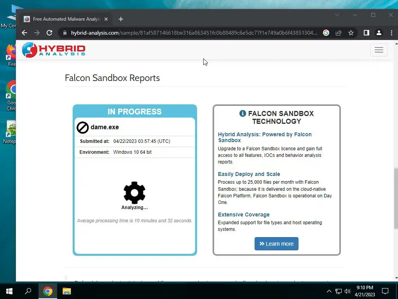This screenshot has height=299, width=398.
Task: Click Hybrid Analysis: Powered by Falcon Sandbox heading
Action: tap(265, 137)
